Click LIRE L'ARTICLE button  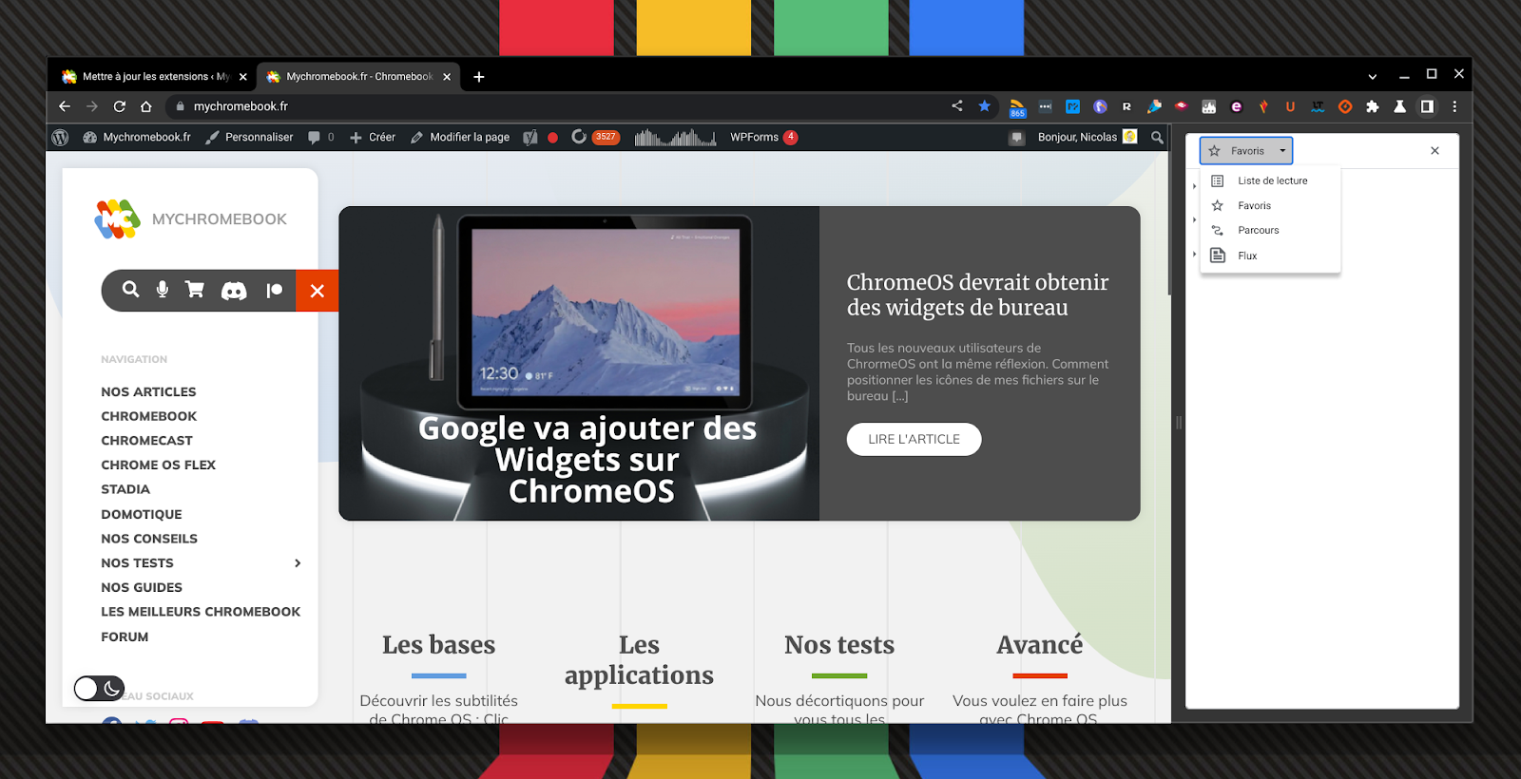(x=914, y=439)
